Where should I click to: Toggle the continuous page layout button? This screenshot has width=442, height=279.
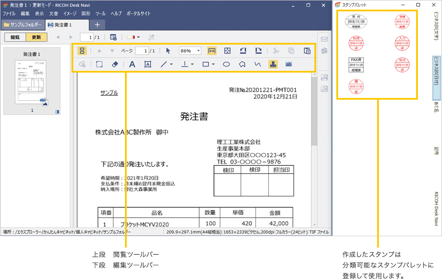point(82,51)
